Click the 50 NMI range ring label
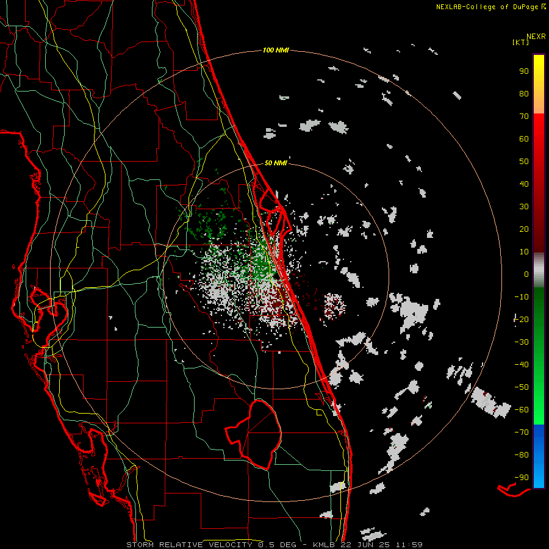549x549 pixels. pos(276,163)
